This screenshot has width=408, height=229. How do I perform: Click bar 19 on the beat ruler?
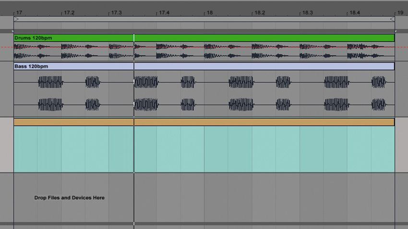(x=400, y=12)
